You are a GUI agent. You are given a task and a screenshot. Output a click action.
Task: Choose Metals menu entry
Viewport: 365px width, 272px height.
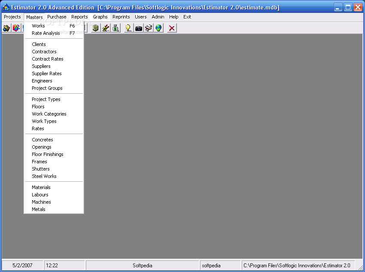click(54, 209)
